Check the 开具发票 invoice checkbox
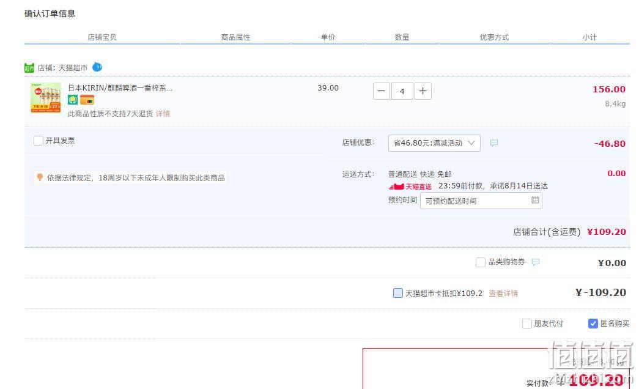The height and width of the screenshot is (389, 639). 39,141
